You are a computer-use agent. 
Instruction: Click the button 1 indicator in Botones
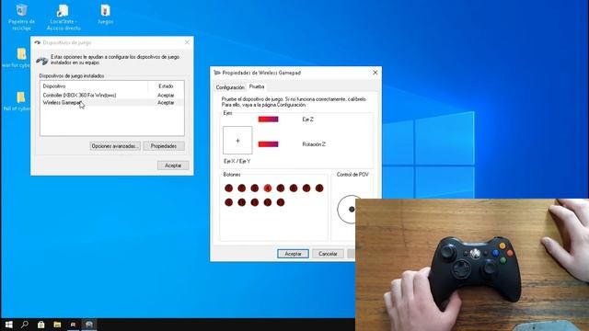[229, 188]
